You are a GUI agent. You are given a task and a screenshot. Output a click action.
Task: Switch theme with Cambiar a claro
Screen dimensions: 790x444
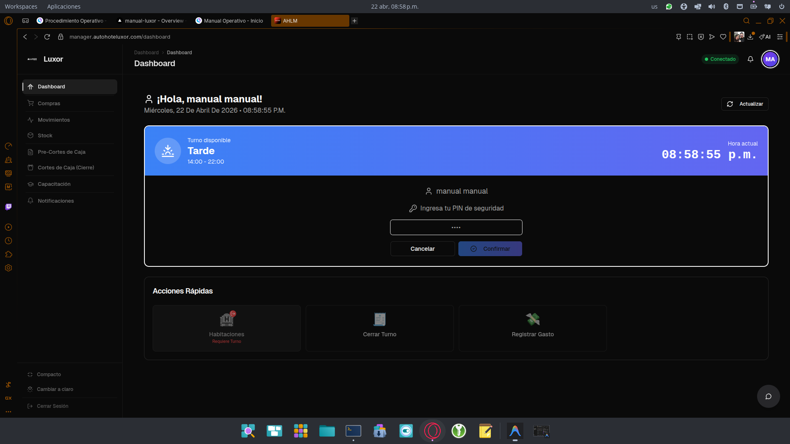click(x=70, y=389)
